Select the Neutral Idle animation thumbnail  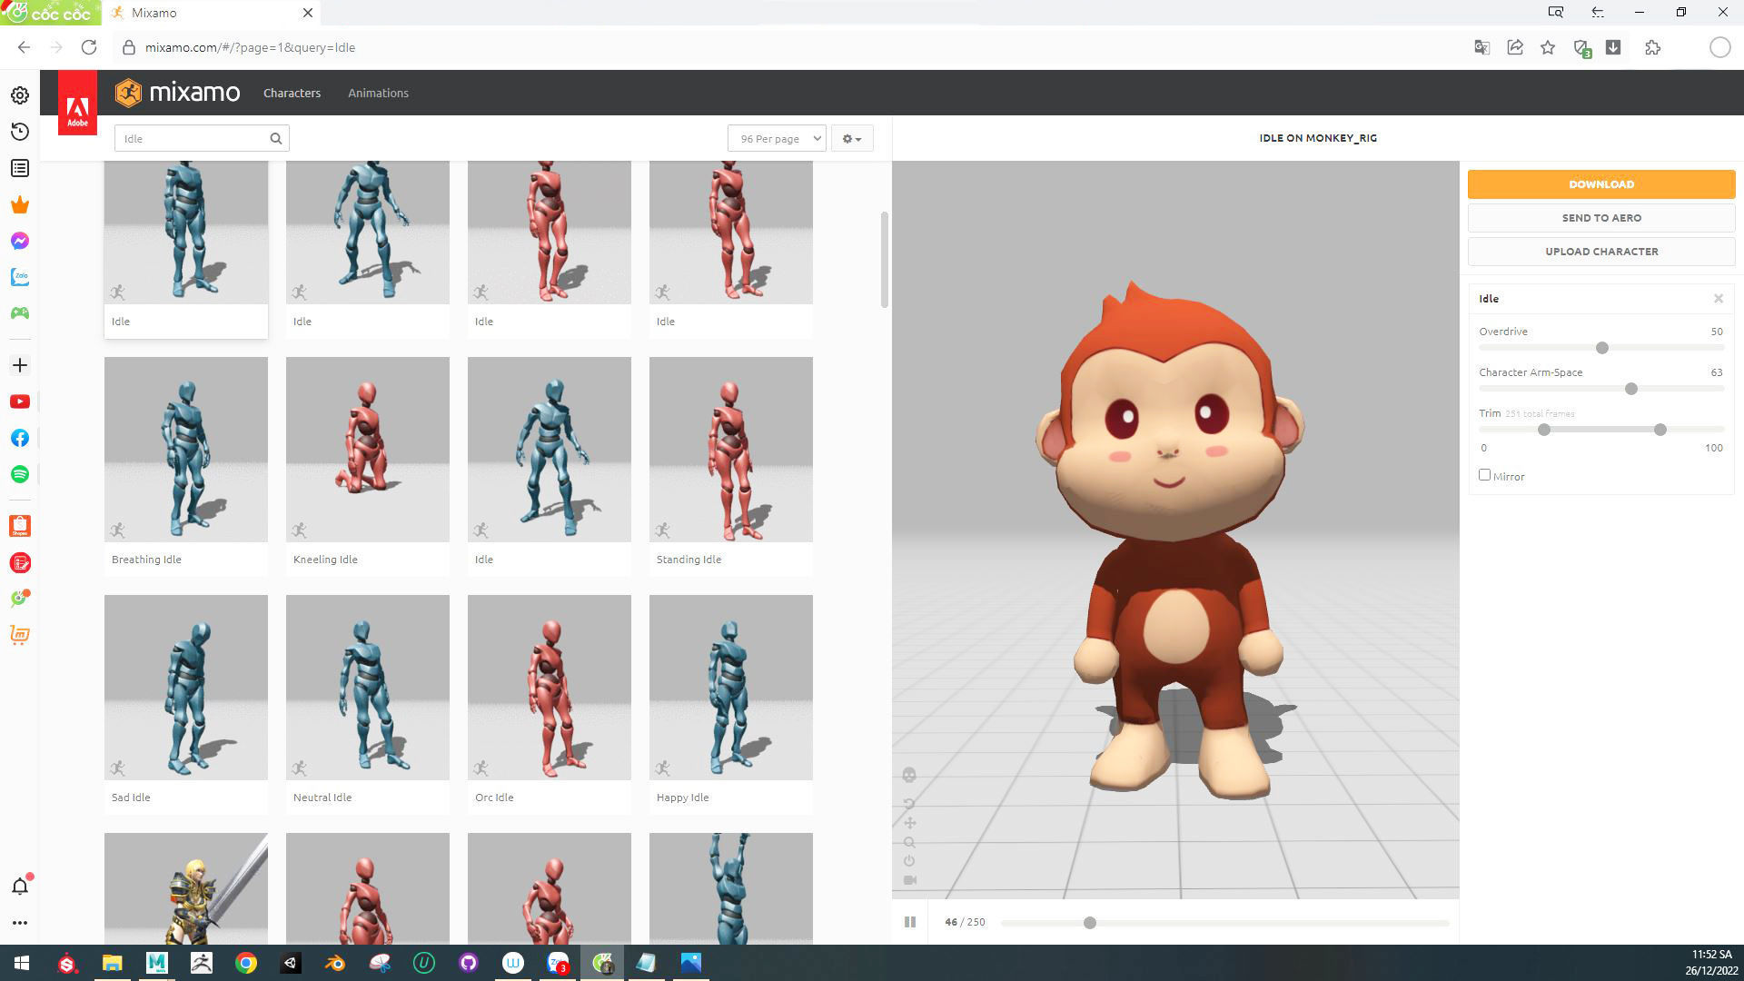click(368, 688)
